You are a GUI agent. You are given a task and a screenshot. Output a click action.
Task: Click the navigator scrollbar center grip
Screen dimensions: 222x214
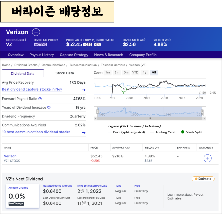150,118
